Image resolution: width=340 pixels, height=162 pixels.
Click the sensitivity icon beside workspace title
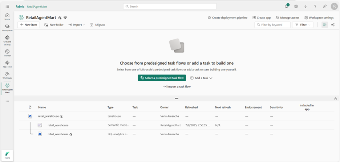tap(60, 18)
